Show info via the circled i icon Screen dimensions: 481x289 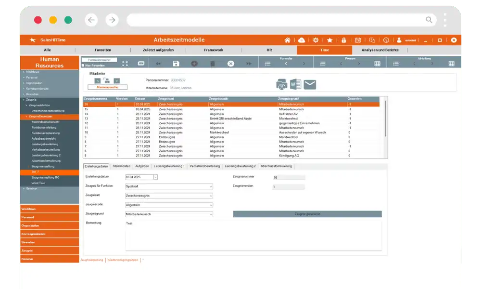[386, 40]
